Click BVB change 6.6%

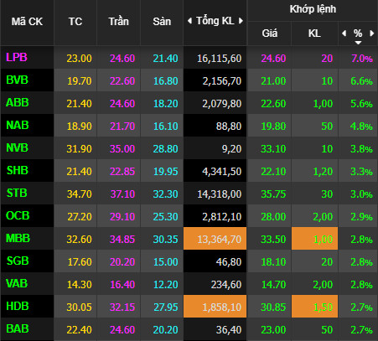(361, 81)
